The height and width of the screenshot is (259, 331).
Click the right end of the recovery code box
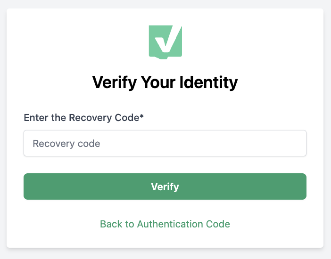click(300, 143)
